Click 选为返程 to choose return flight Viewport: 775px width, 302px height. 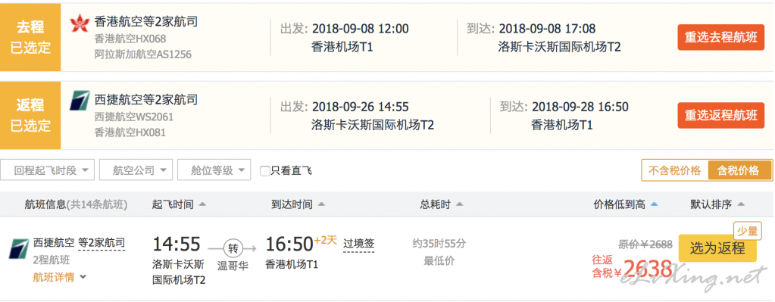pyautogui.click(x=717, y=248)
